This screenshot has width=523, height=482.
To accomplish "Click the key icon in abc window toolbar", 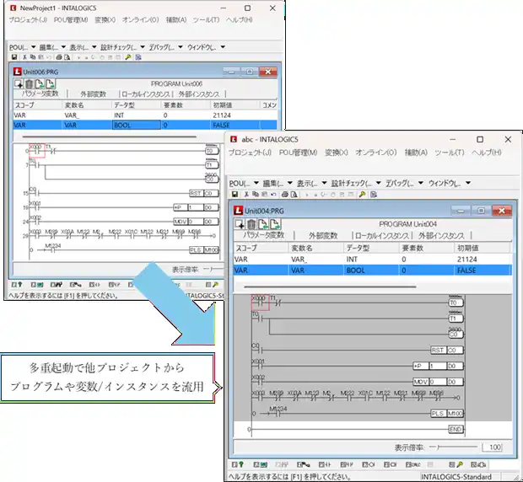I will tap(362, 194).
